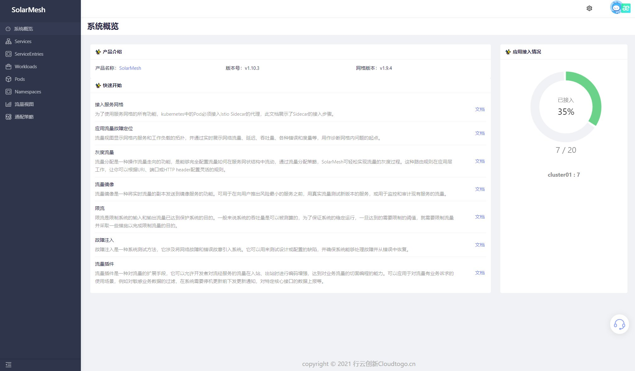Open the ServiceEntries menu item
This screenshot has width=635, height=371.
29,54
